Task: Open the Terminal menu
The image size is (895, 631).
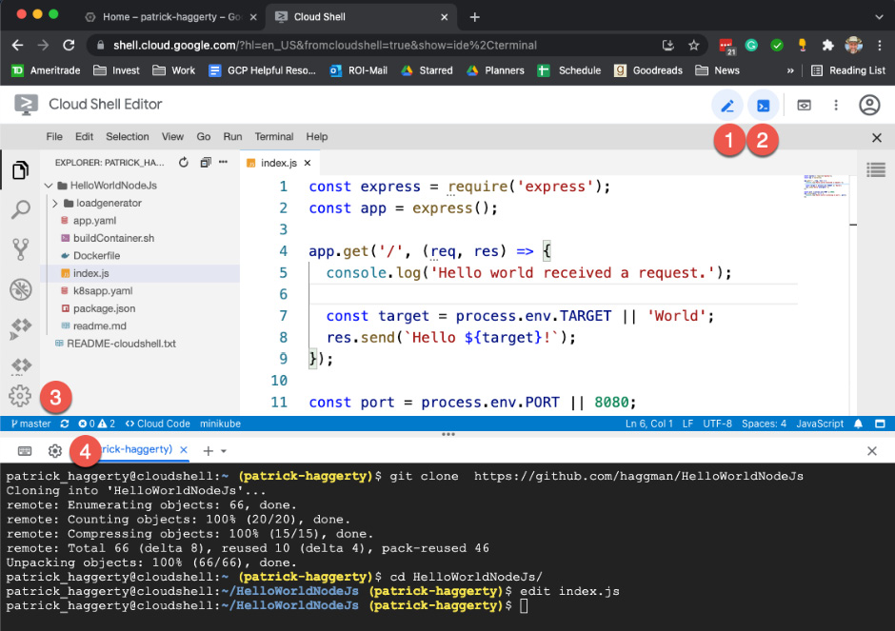Action: point(273,136)
